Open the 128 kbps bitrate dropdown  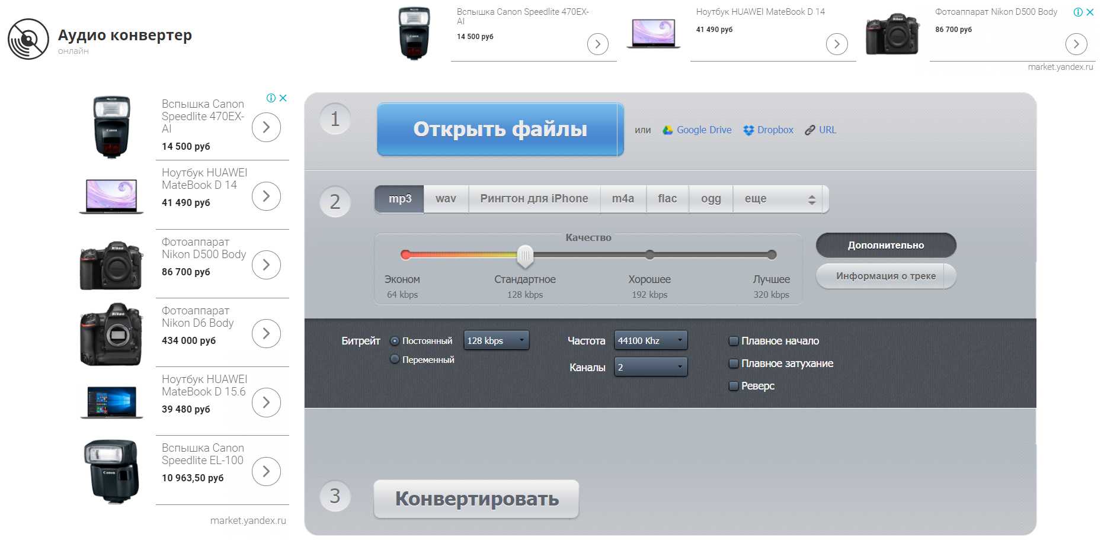coord(496,340)
